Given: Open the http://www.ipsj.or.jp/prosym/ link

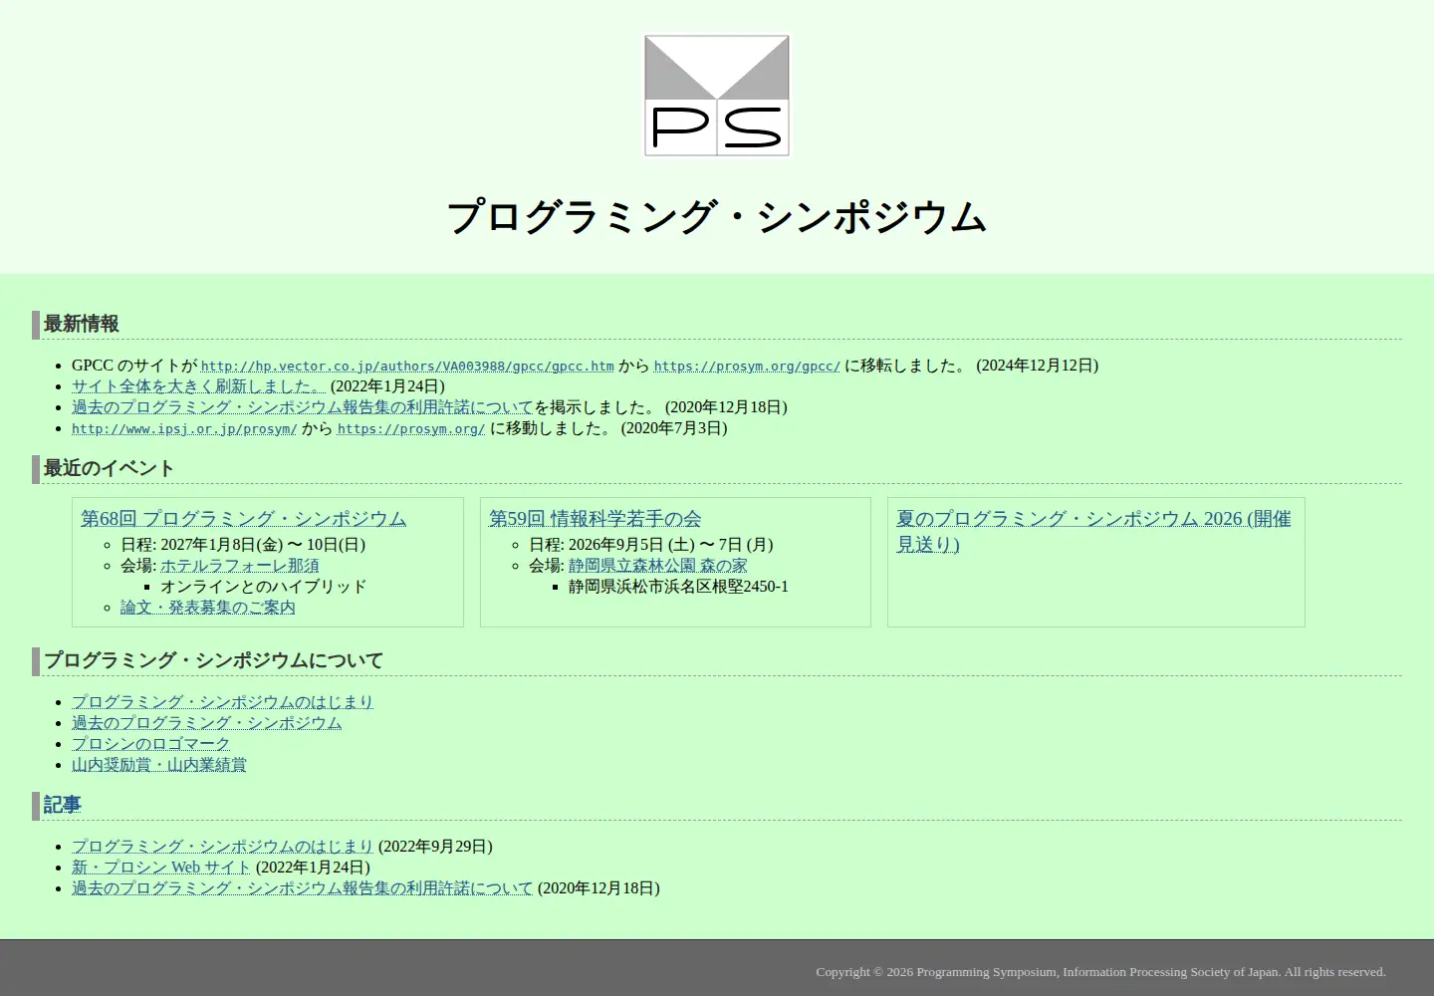Looking at the screenshot, I should pos(184,429).
